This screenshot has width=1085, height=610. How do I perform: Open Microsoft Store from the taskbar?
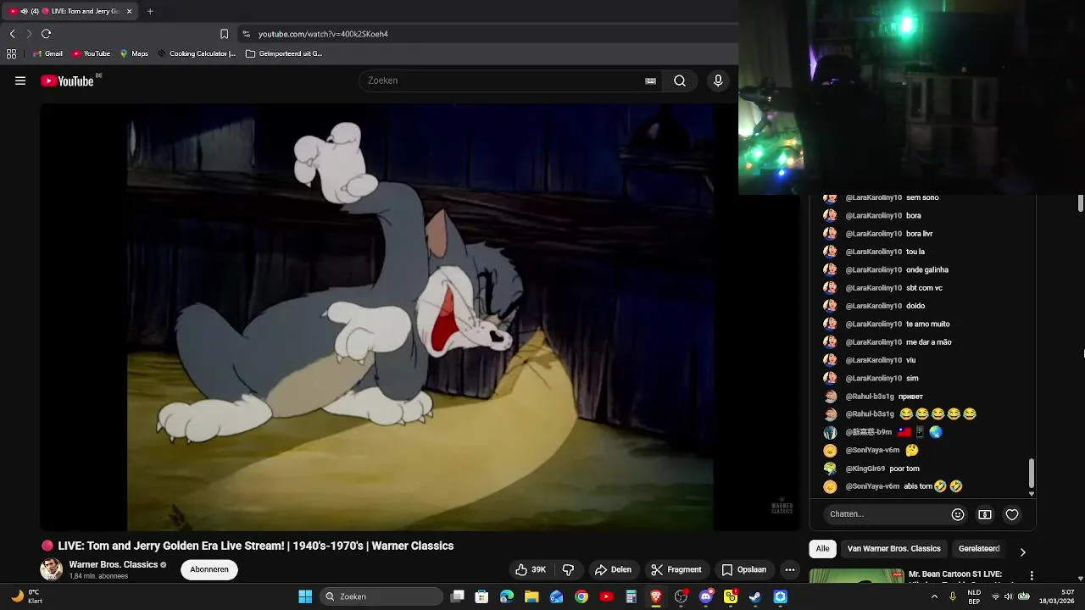coord(481,596)
